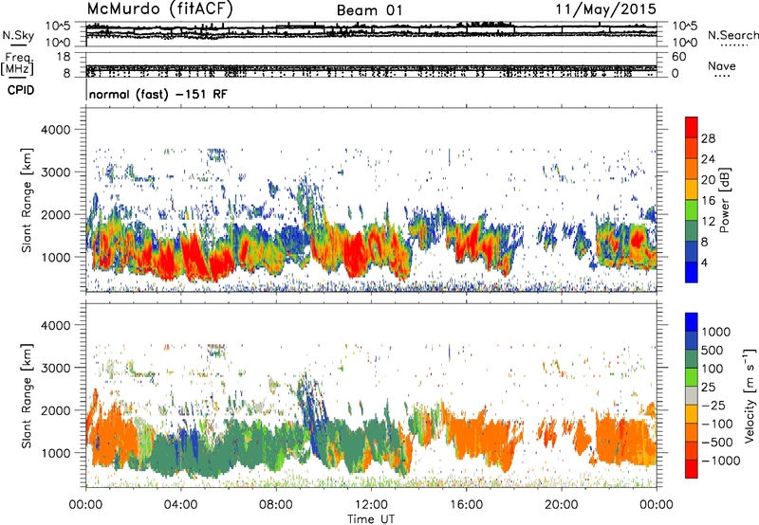Click the 12:00 time tick label
Viewport: 759px width, 525px height.
pyautogui.click(x=371, y=505)
